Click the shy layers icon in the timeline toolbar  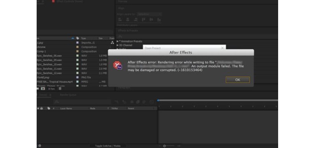click(132, 102)
